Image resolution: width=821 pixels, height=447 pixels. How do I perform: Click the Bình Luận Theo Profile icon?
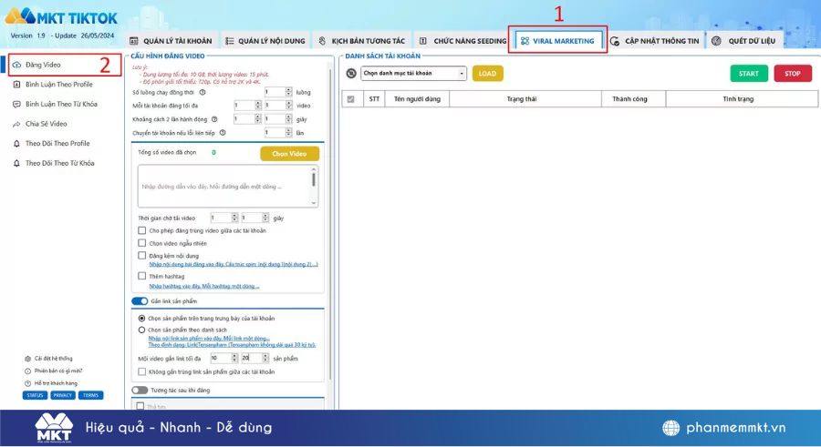tap(16, 84)
